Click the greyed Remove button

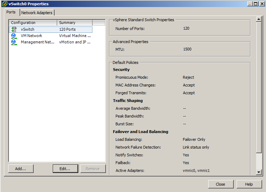point(93,169)
